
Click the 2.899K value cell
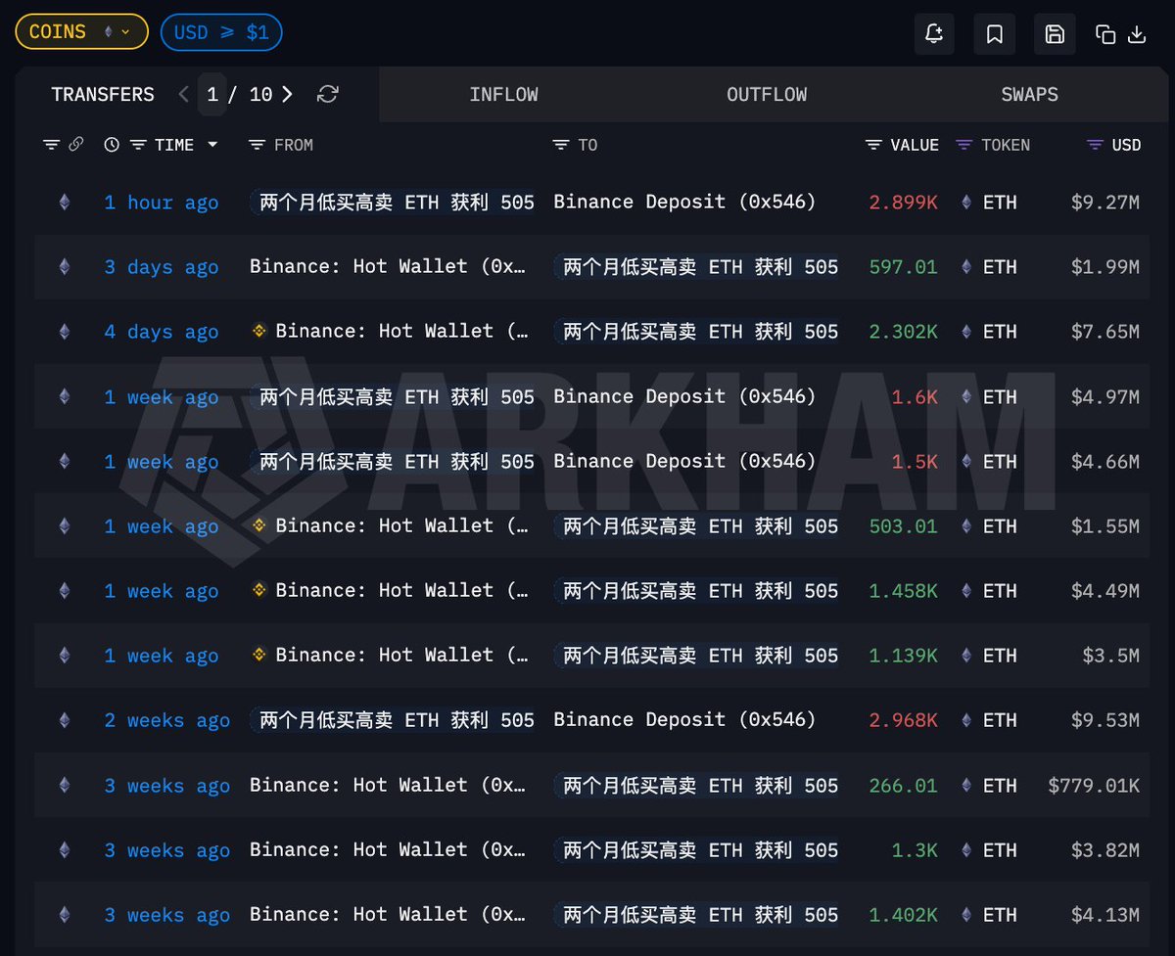coord(903,203)
